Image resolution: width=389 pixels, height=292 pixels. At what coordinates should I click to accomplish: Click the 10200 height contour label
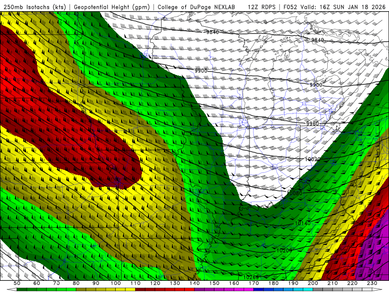coord(284,251)
